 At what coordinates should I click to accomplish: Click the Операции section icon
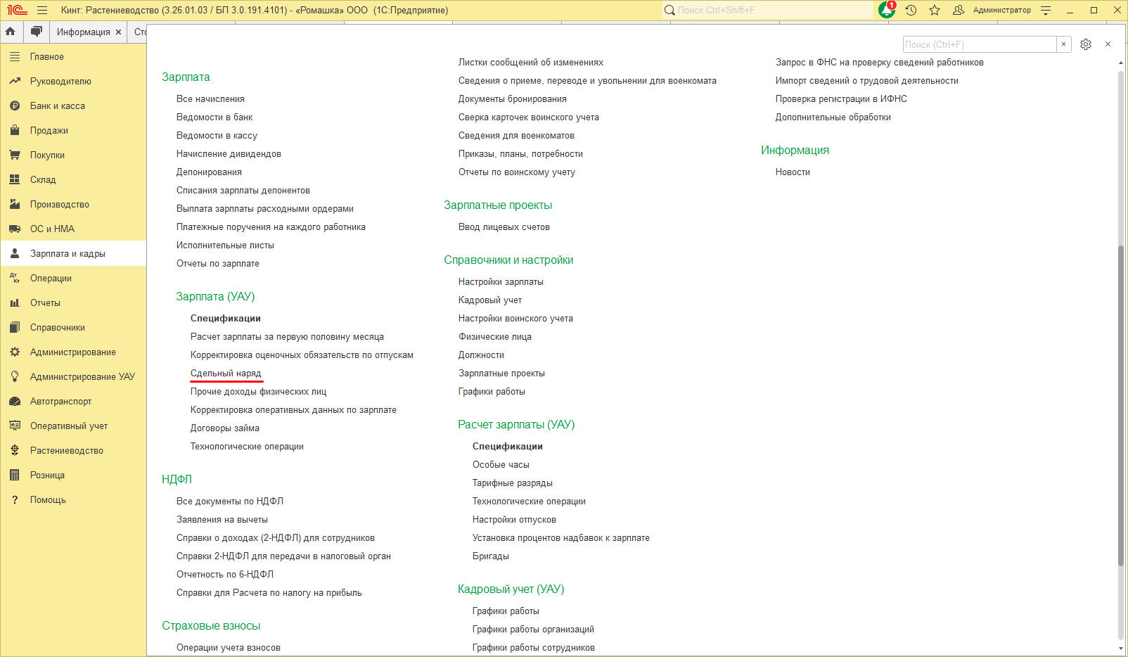15,278
